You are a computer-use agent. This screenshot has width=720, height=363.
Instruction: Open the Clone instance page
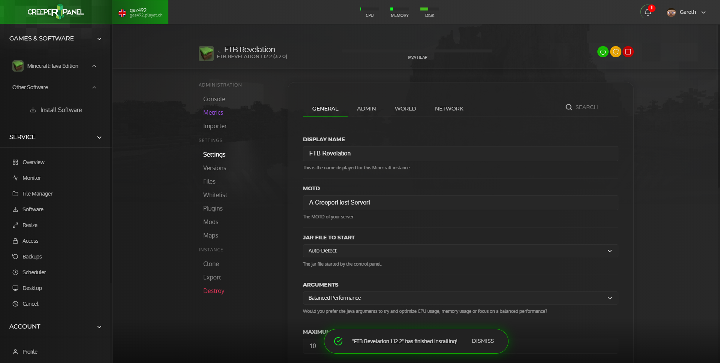(211, 264)
